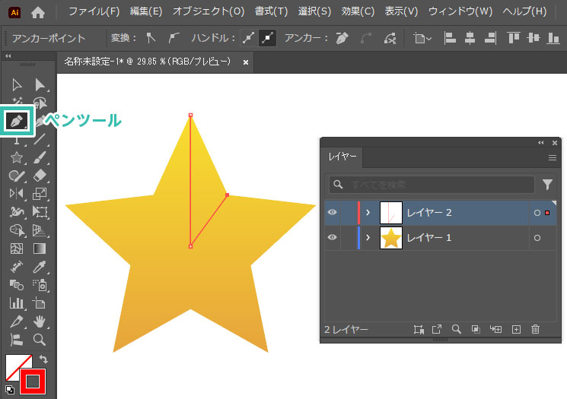Viewport: 567px width, 399px height.
Task: Open the 効果(C) menu
Action: 358,11
